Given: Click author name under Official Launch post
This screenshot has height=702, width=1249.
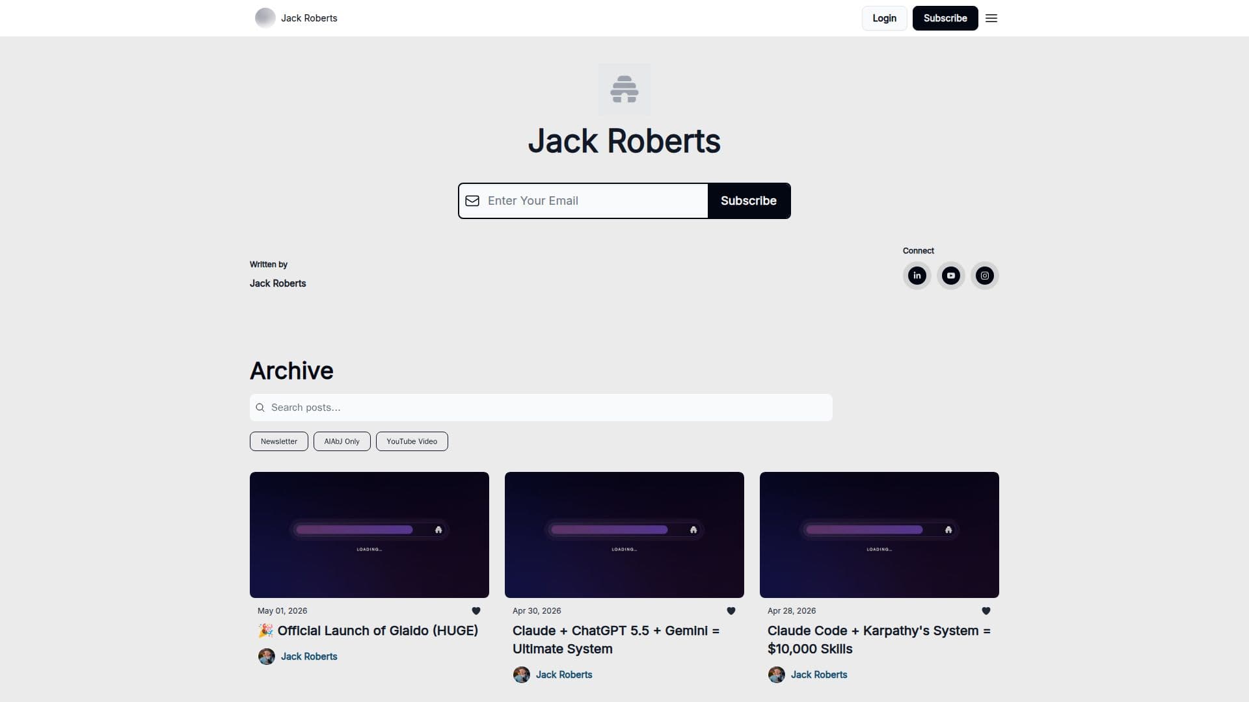Looking at the screenshot, I should pyautogui.click(x=309, y=656).
